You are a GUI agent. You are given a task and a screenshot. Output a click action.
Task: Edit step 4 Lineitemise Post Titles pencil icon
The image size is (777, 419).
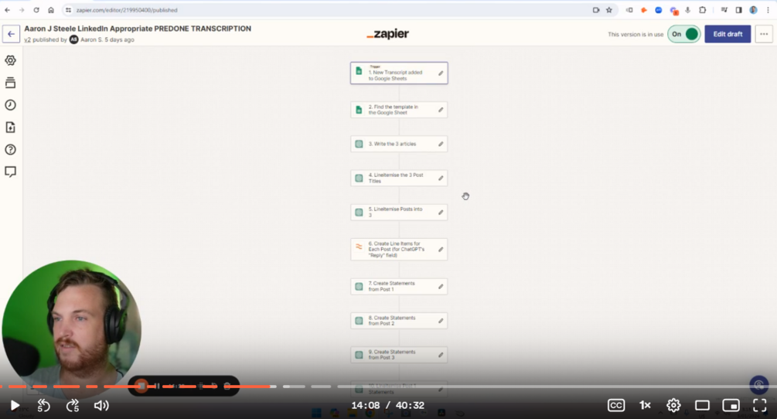pos(441,178)
